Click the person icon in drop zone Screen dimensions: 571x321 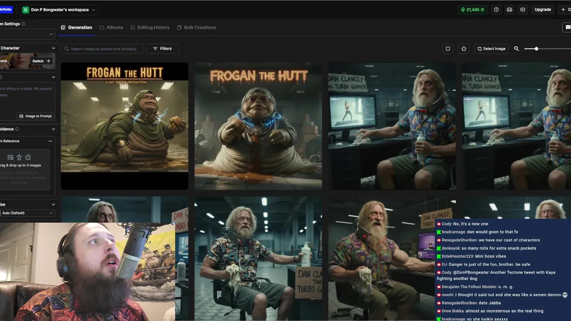pyautogui.click(x=19, y=157)
